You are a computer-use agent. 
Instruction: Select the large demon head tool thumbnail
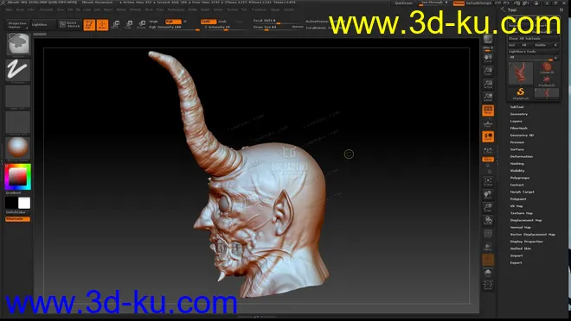(x=520, y=73)
